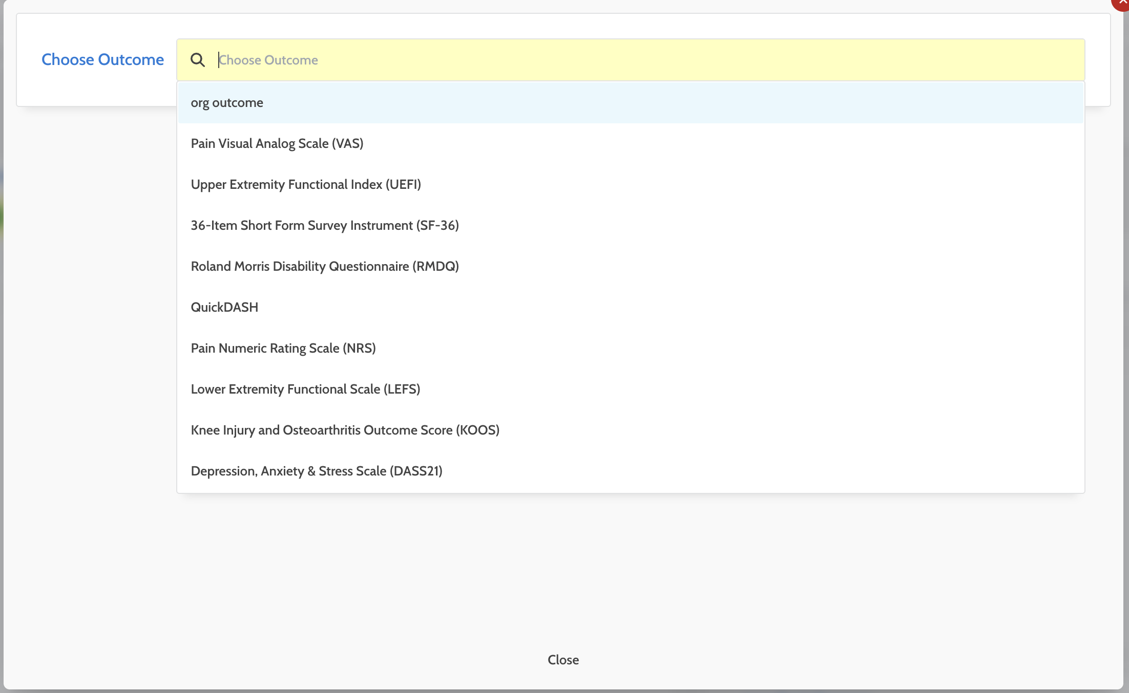Click the search magnifier icon

[198, 60]
